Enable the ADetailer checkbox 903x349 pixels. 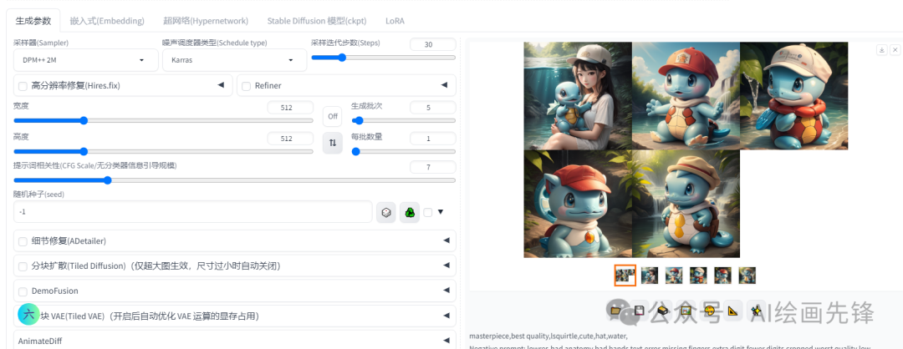coord(23,241)
